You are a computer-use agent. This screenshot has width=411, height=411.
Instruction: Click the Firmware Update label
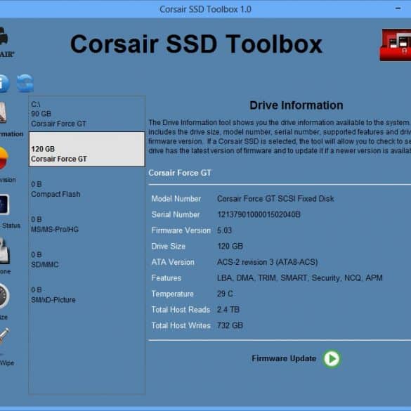[284, 358]
